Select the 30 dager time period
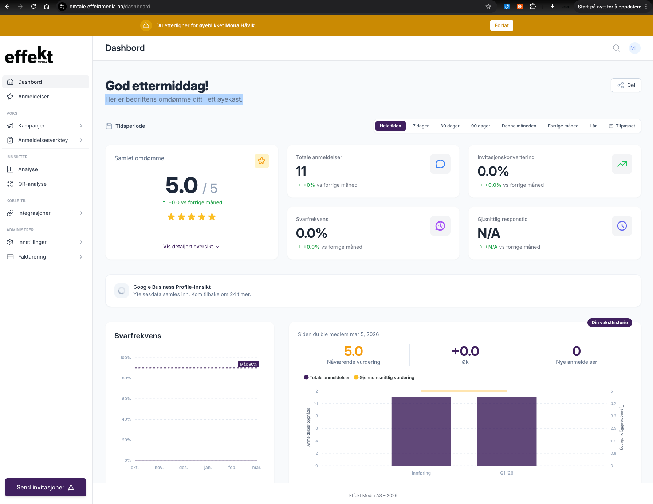 (x=450, y=126)
